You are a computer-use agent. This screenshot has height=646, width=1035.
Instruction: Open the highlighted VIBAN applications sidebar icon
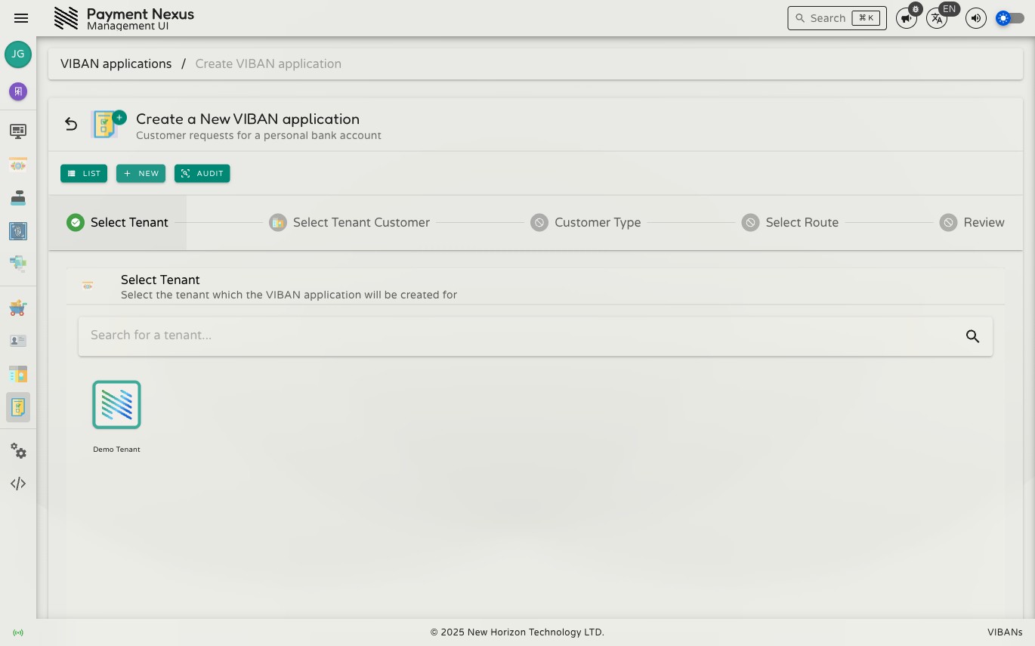pyautogui.click(x=18, y=407)
